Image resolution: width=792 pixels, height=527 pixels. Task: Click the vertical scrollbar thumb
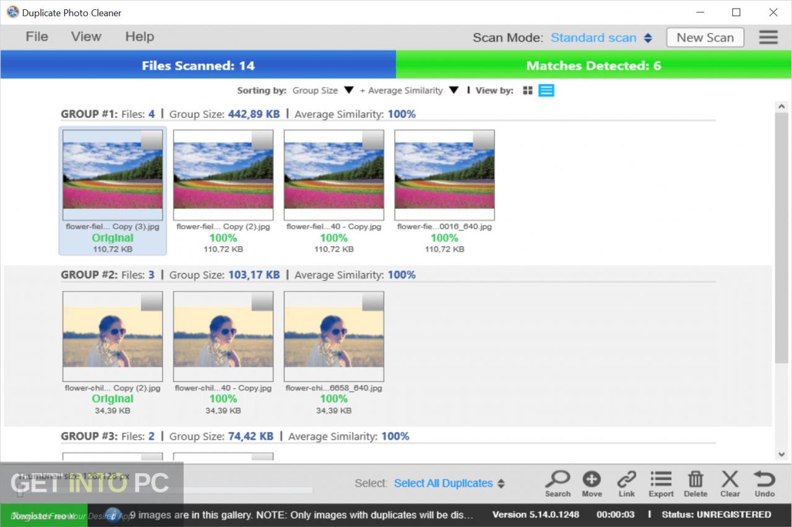[x=782, y=238]
